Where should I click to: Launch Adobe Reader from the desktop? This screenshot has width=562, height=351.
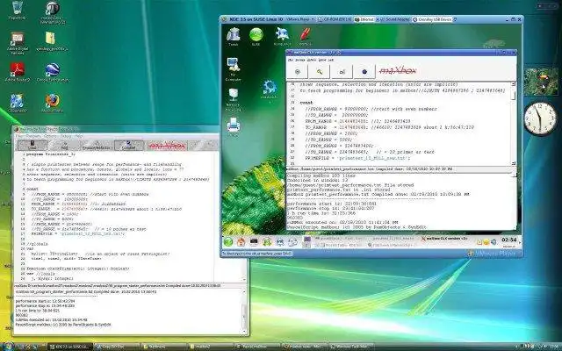17,72
